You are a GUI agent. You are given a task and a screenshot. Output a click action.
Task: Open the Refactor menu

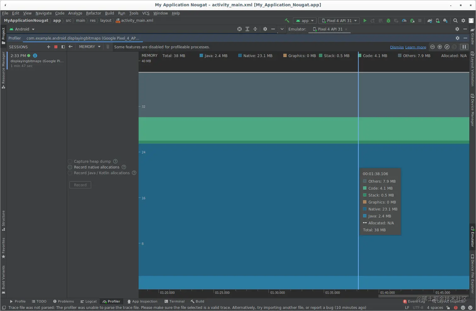click(93, 13)
